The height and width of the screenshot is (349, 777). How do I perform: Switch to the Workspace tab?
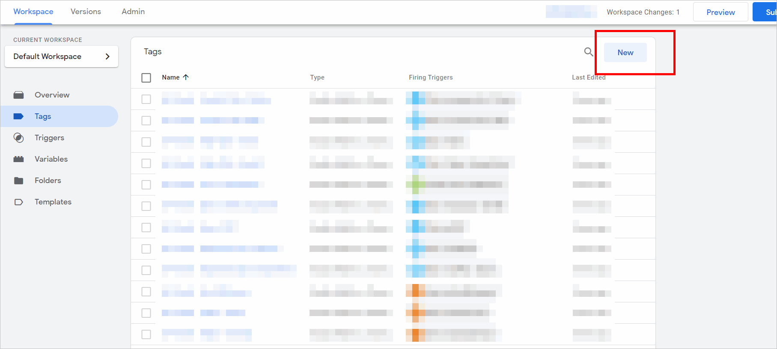[33, 12]
